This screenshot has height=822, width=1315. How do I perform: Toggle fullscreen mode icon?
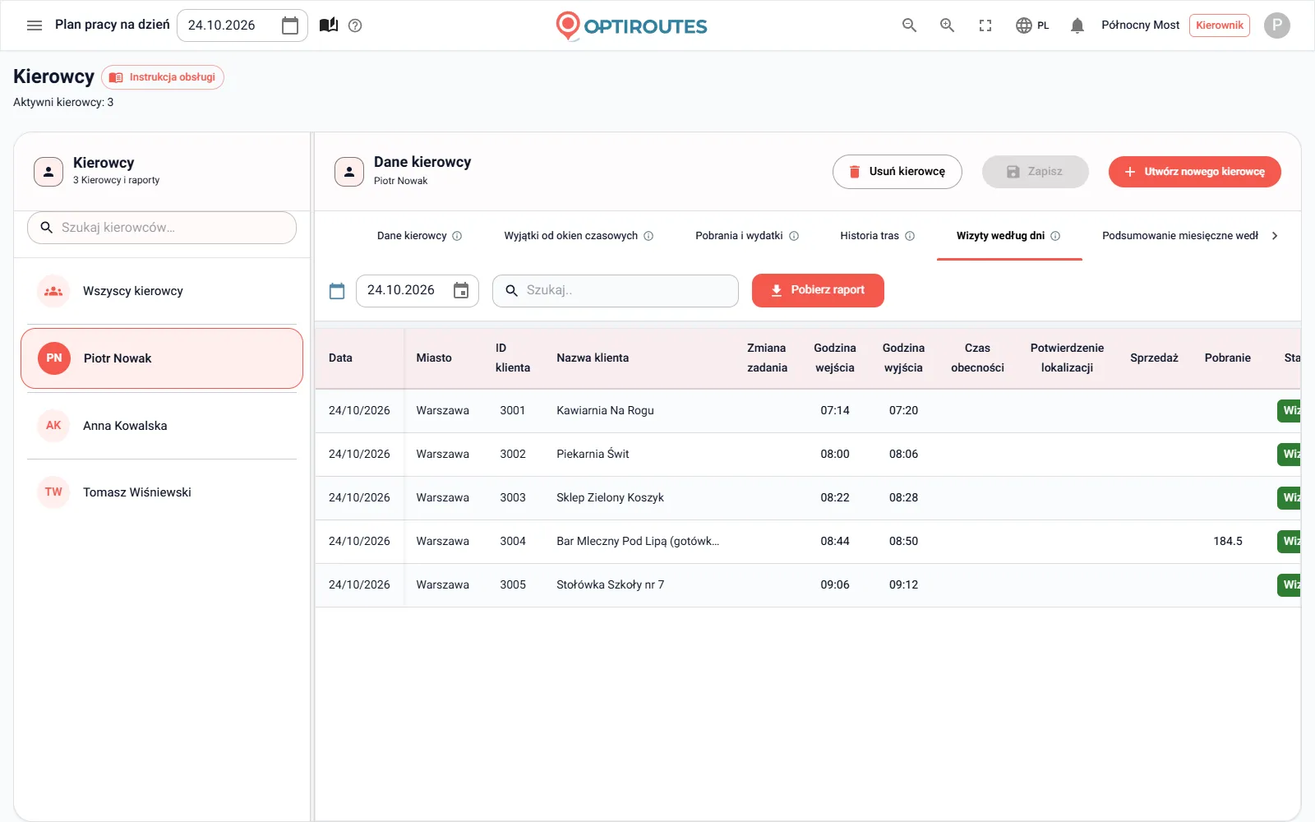tap(985, 25)
